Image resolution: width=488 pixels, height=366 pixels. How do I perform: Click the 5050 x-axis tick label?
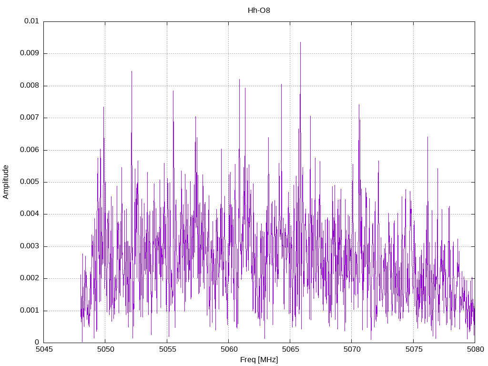tap(105, 349)
